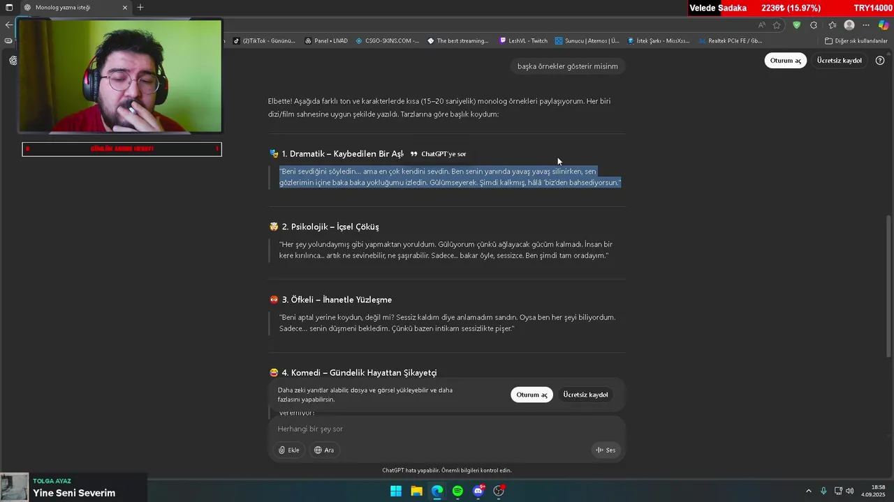Click the 'Ara' web search button
The height and width of the screenshot is (502, 894).
pos(324,450)
